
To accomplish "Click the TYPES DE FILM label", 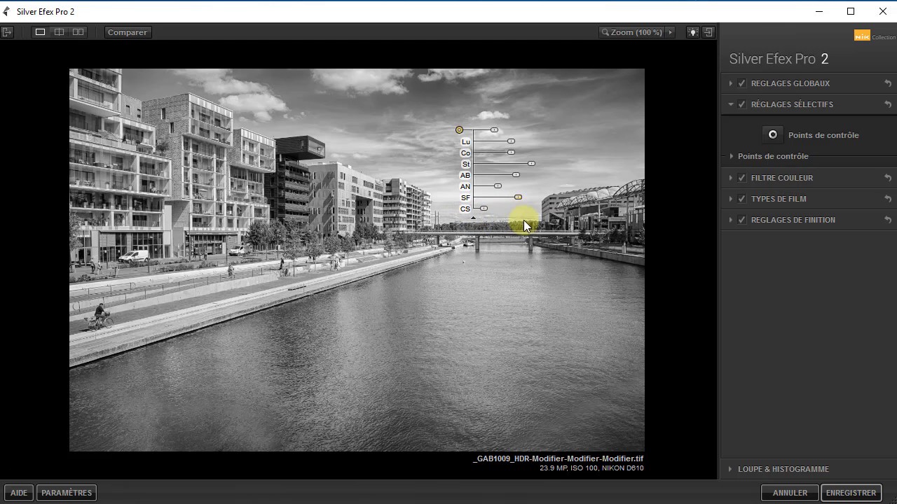I will (779, 199).
